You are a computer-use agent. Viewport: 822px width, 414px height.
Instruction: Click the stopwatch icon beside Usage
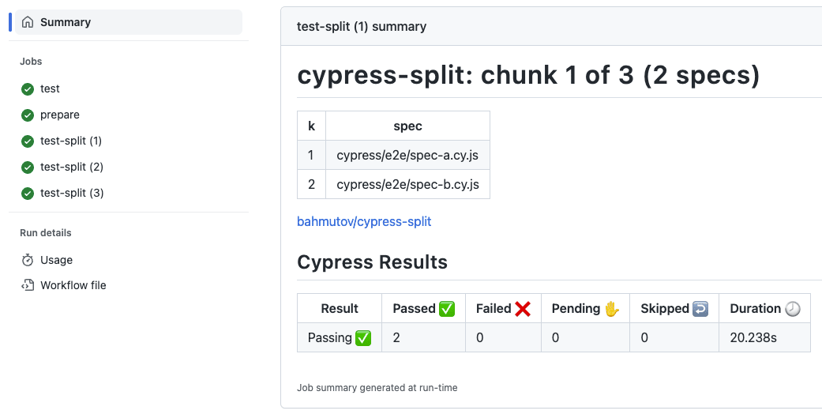[x=28, y=260]
